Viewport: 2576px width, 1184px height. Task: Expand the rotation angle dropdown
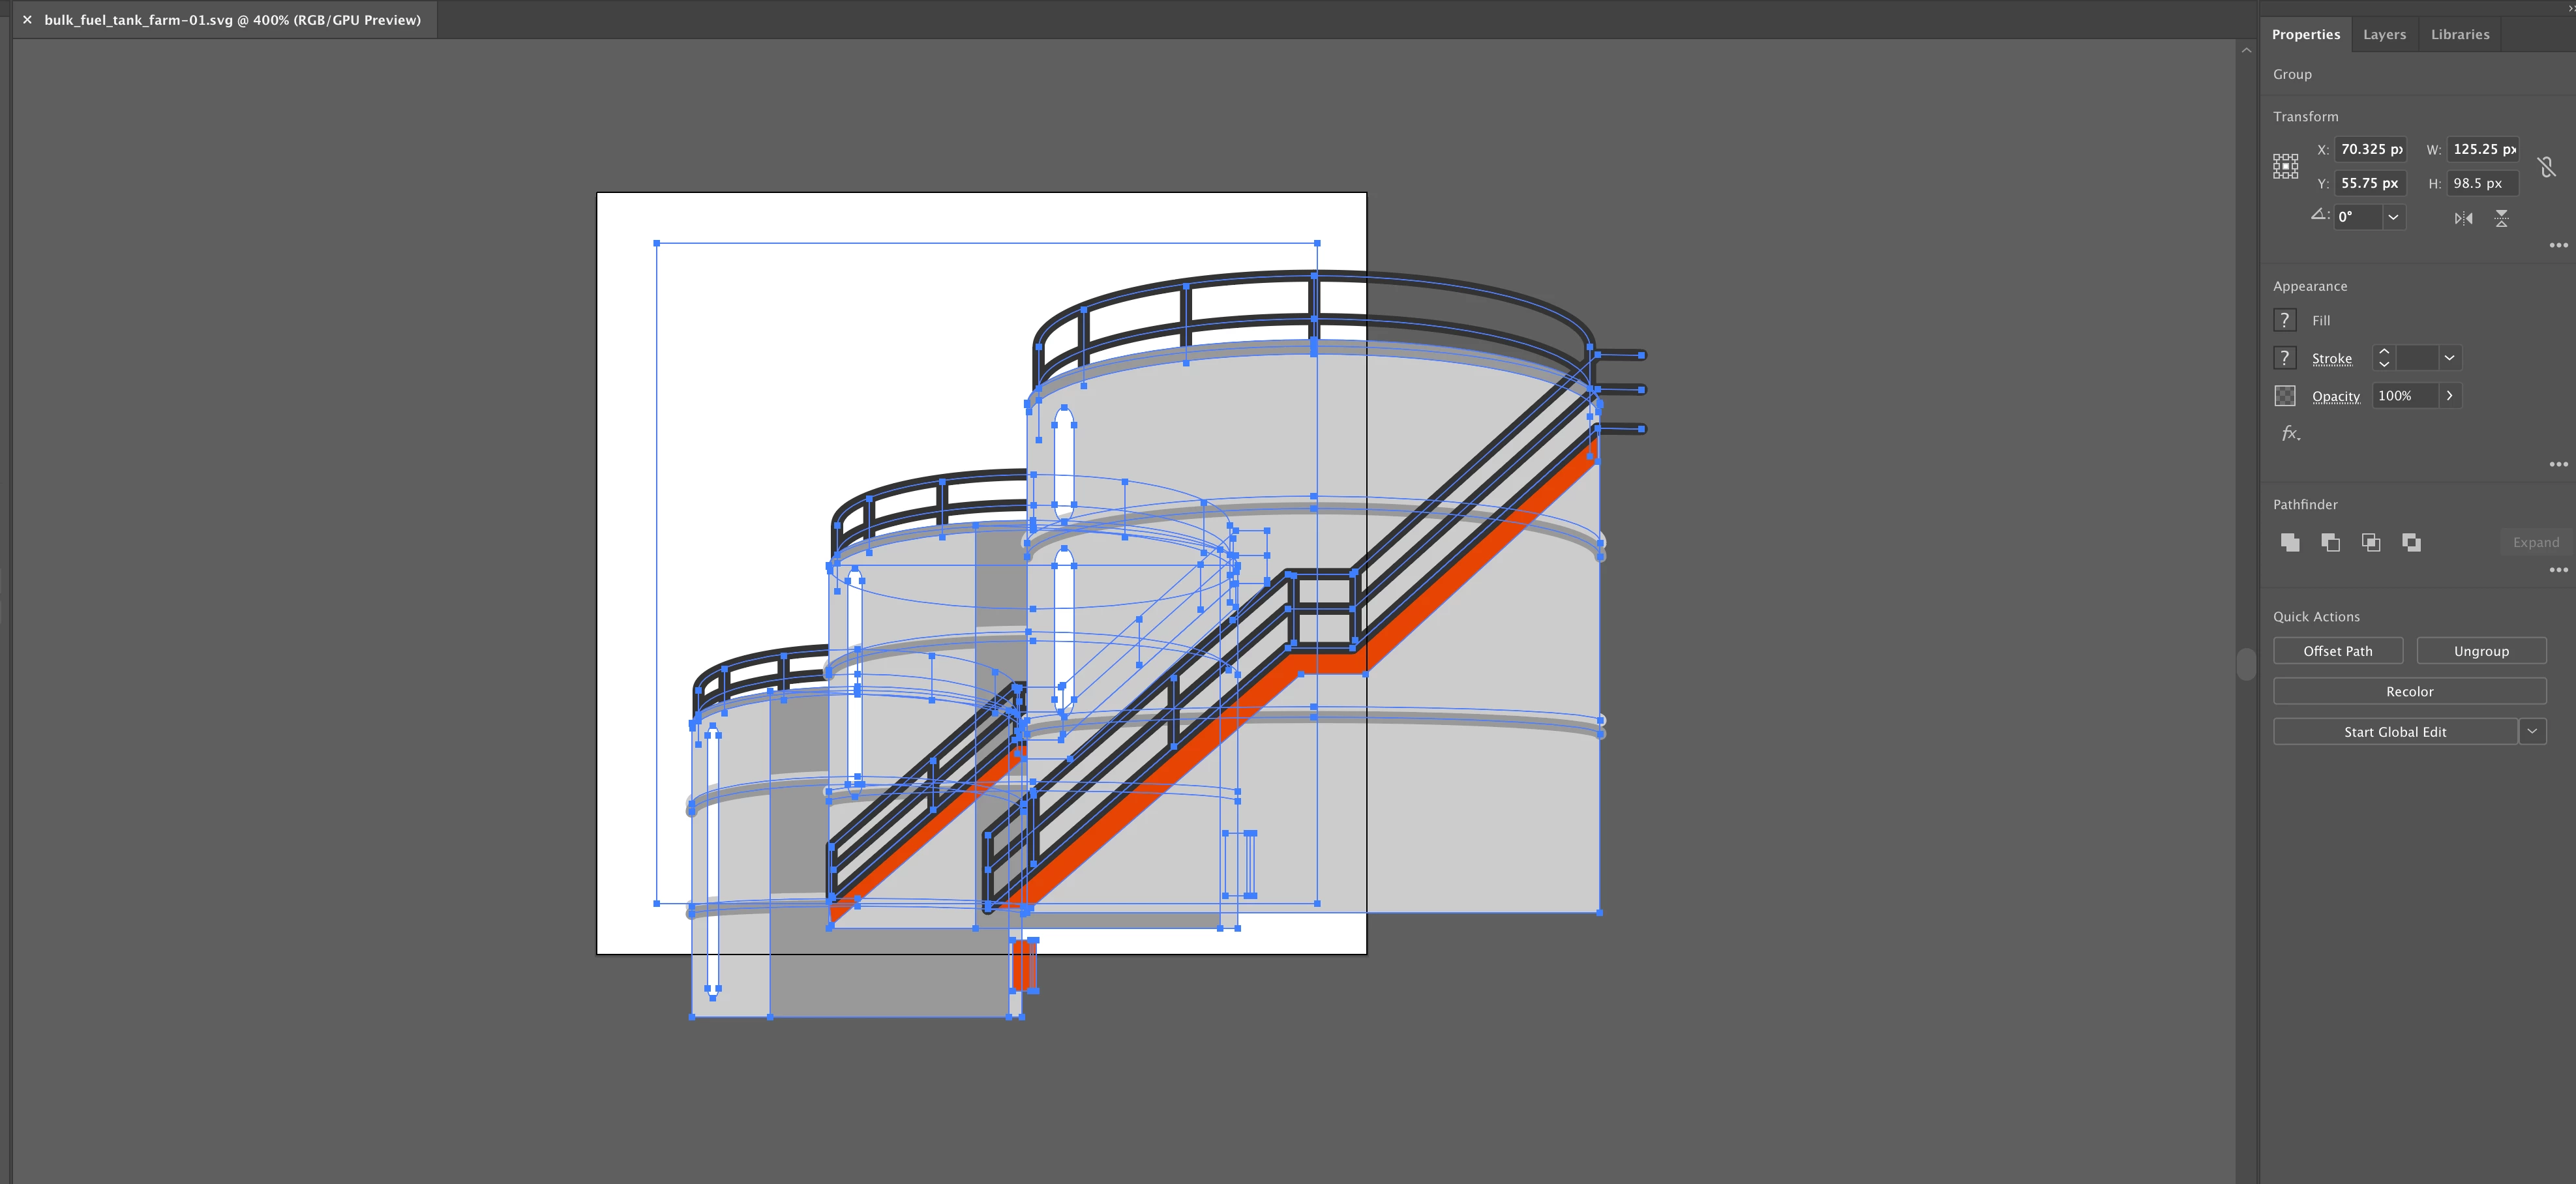[2393, 217]
